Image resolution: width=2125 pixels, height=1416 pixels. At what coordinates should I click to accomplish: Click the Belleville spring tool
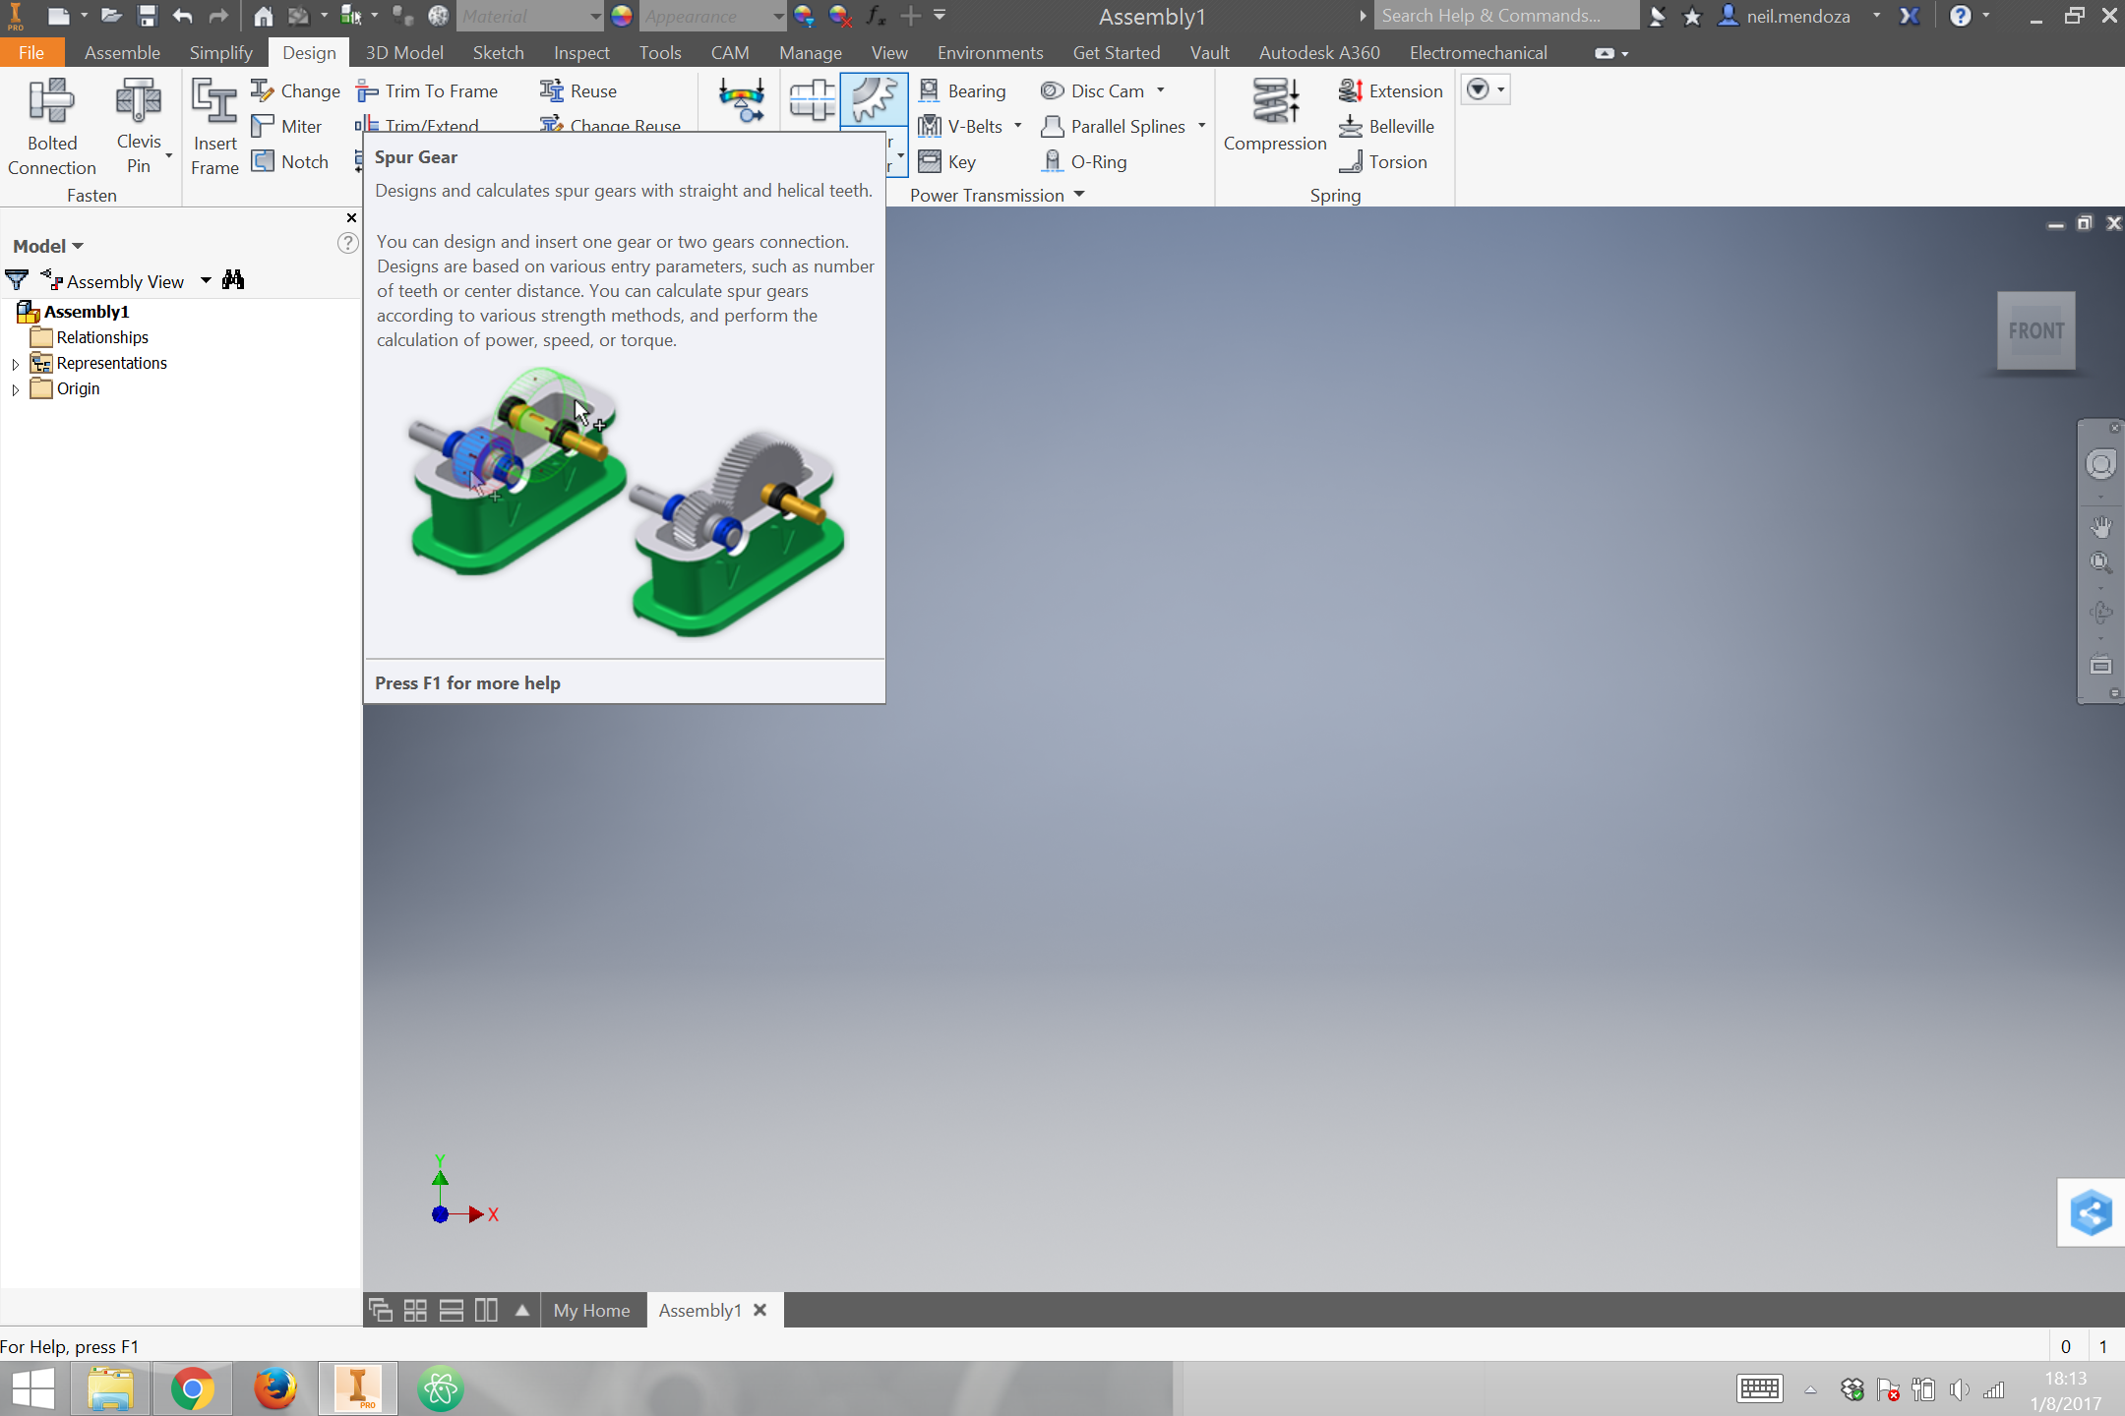pos(1386,126)
